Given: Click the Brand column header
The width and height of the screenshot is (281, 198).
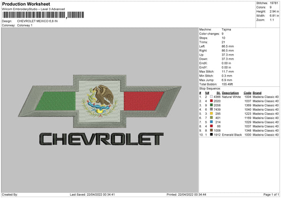Looking at the screenshot, I should coord(257,93).
